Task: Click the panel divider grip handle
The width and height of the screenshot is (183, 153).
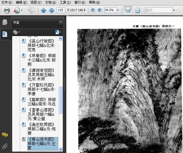Action: coord(65,84)
